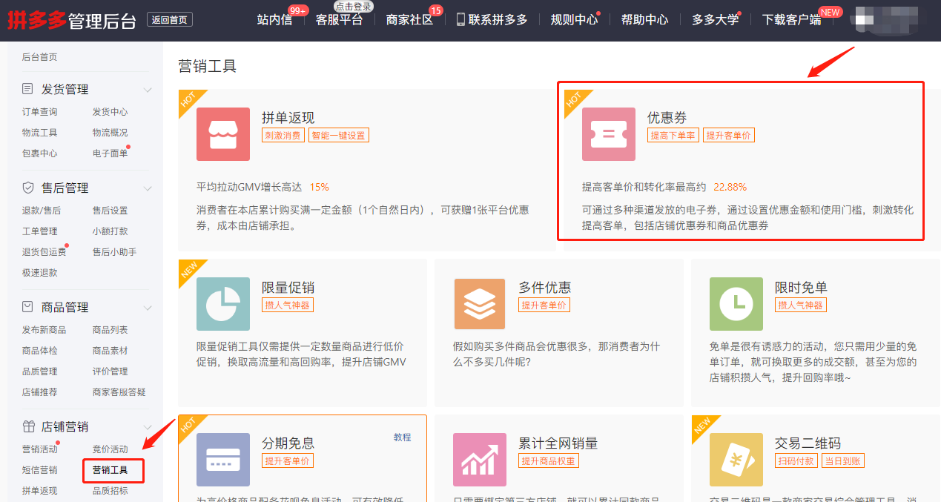Open 帮助中心 in top navigation
This screenshot has width=941, height=502.
point(644,20)
